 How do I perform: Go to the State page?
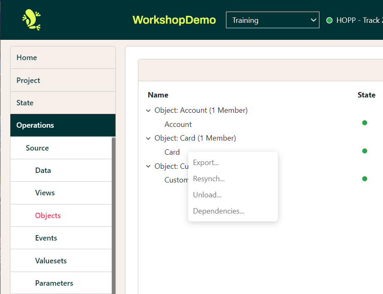point(24,102)
